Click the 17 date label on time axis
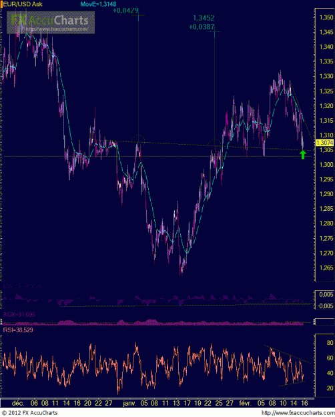This screenshot has height=417, width=335. (x=187, y=403)
